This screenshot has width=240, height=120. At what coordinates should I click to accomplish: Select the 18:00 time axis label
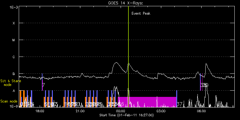(x=40, y=111)
